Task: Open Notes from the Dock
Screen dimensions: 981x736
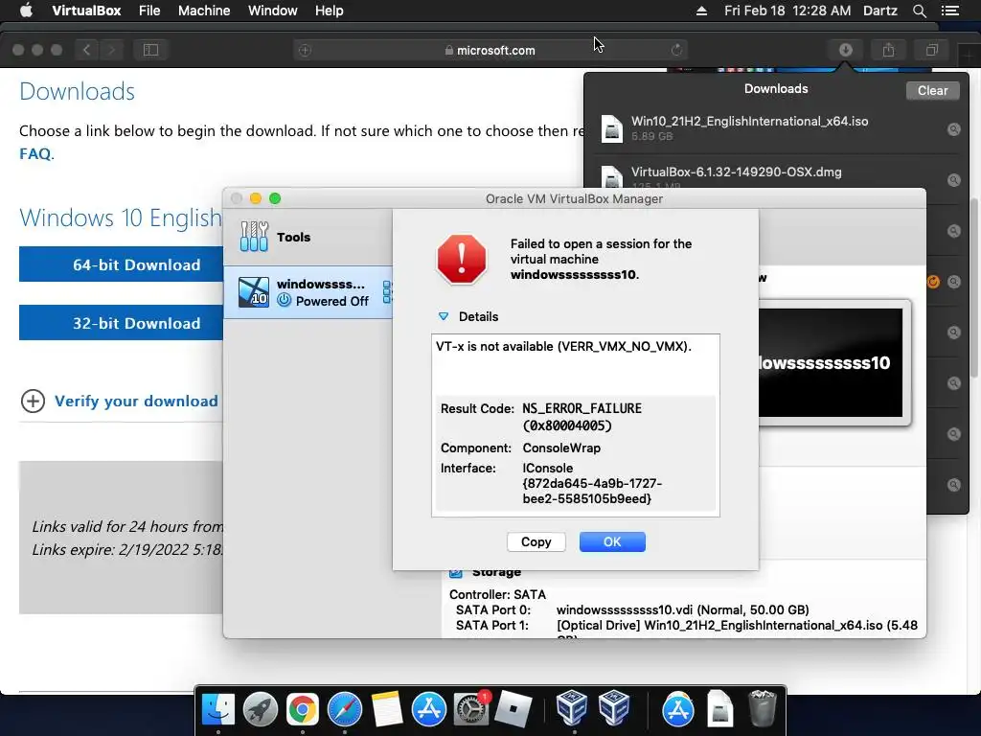Action: pos(387,710)
